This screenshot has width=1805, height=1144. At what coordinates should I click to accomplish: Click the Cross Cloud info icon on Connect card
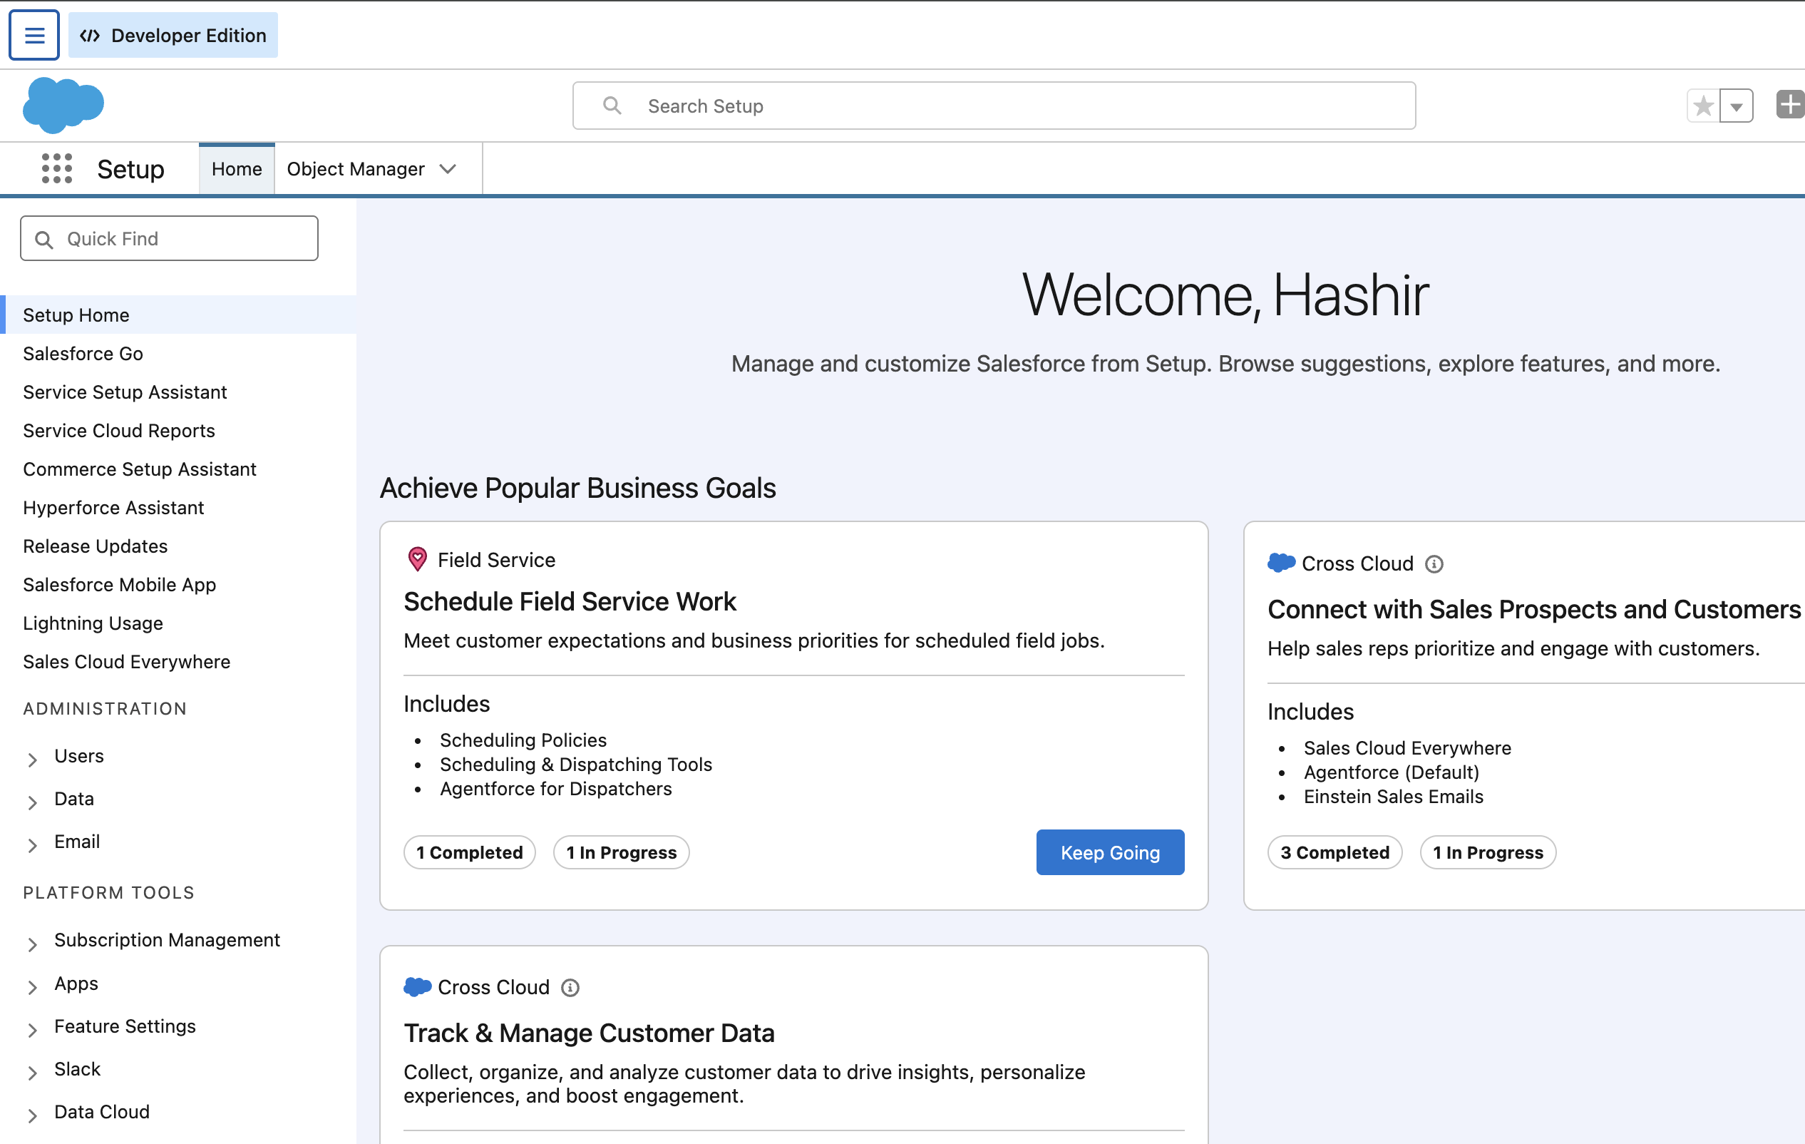pyautogui.click(x=1434, y=564)
